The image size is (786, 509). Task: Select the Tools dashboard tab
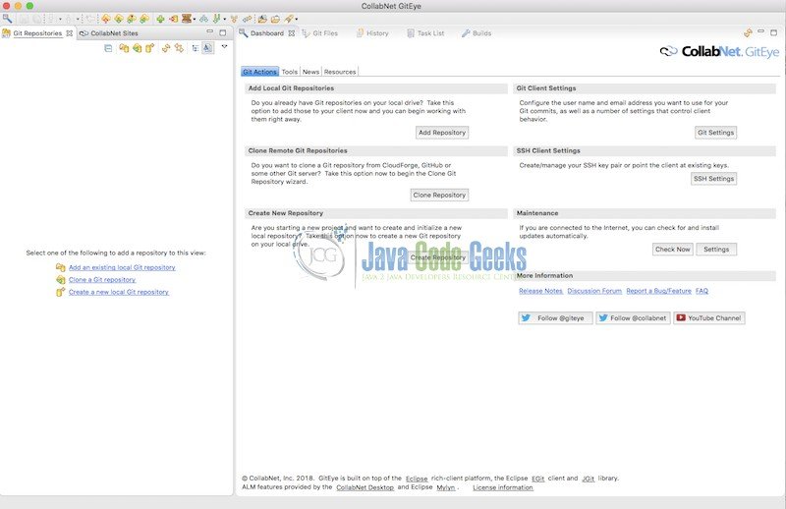(x=289, y=72)
